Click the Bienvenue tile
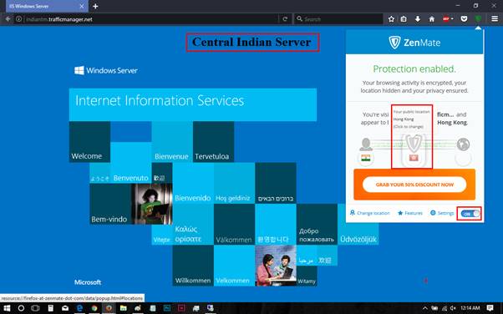 click(172, 142)
